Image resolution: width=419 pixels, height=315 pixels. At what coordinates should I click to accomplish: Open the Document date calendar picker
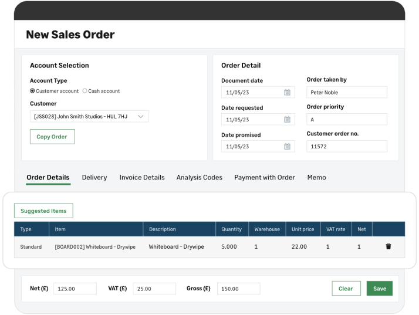tap(288, 93)
